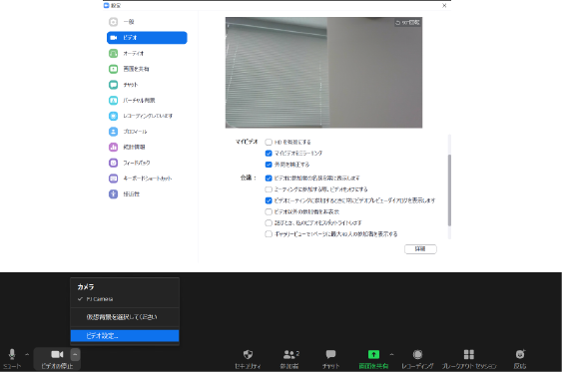
Task: Select the Video (ビデオ) settings section
Action: [147, 38]
